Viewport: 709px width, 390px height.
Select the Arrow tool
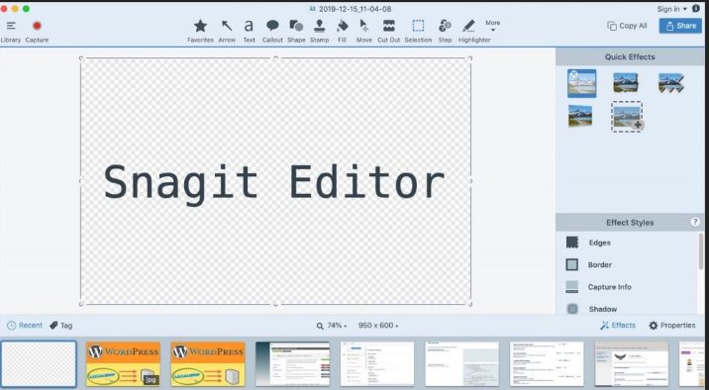(x=227, y=32)
